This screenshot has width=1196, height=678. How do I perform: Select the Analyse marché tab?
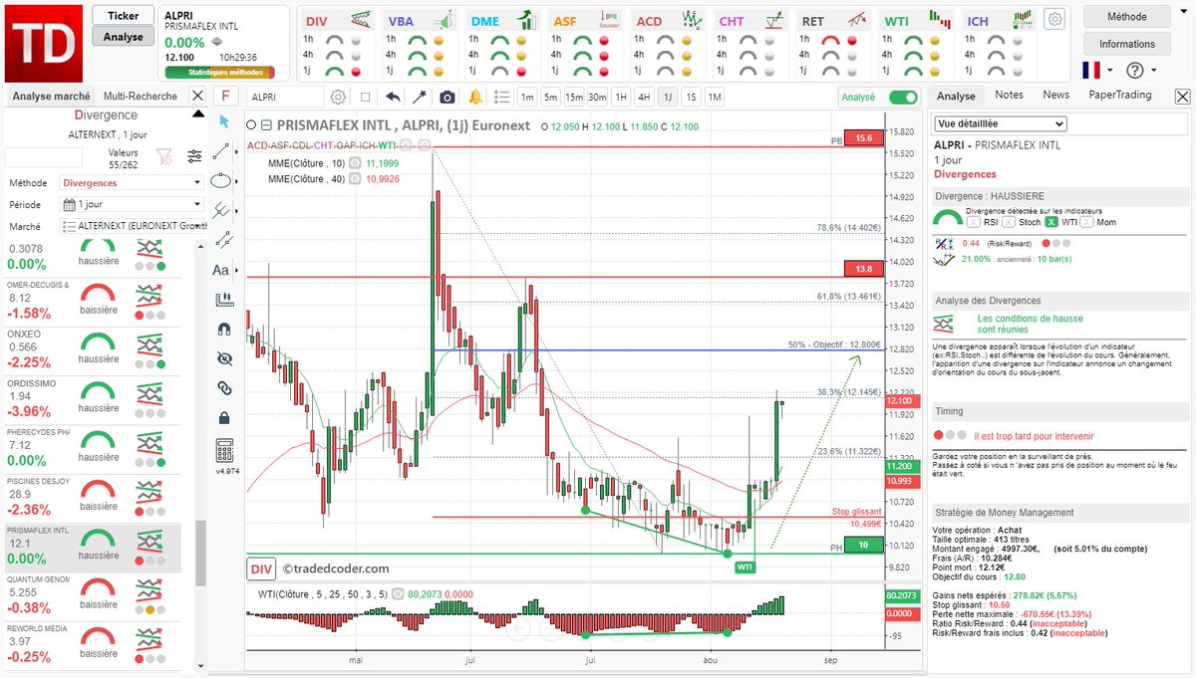50,97
